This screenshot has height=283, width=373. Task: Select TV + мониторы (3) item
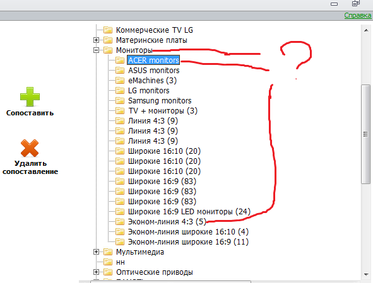pyautogui.click(x=163, y=111)
